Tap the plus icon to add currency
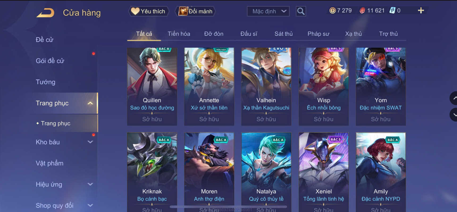457x212 pixels. (421, 11)
